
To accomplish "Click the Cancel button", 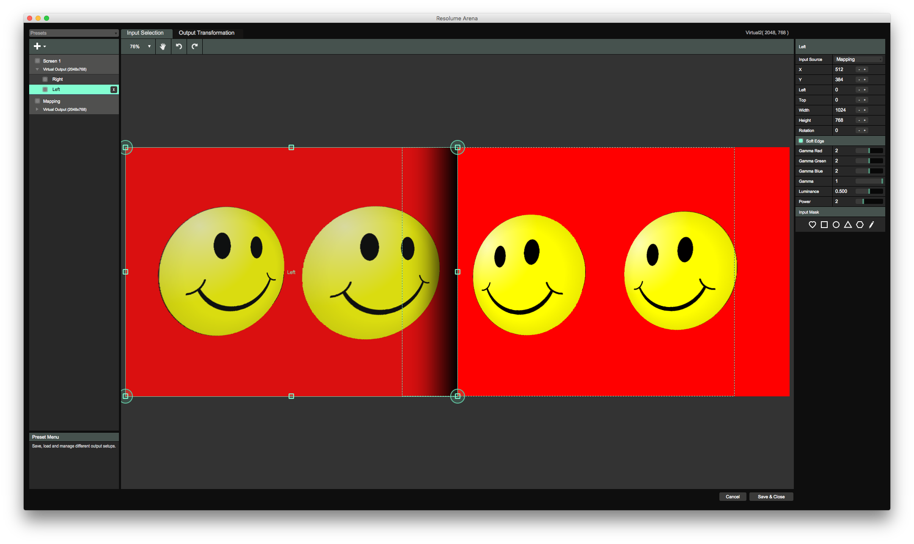I will tap(732, 497).
